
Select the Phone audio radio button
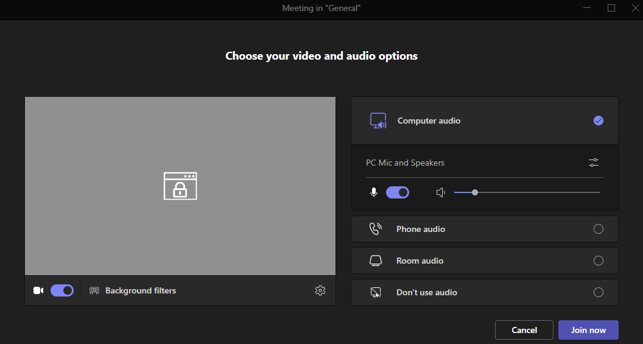[x=599, y=229]
